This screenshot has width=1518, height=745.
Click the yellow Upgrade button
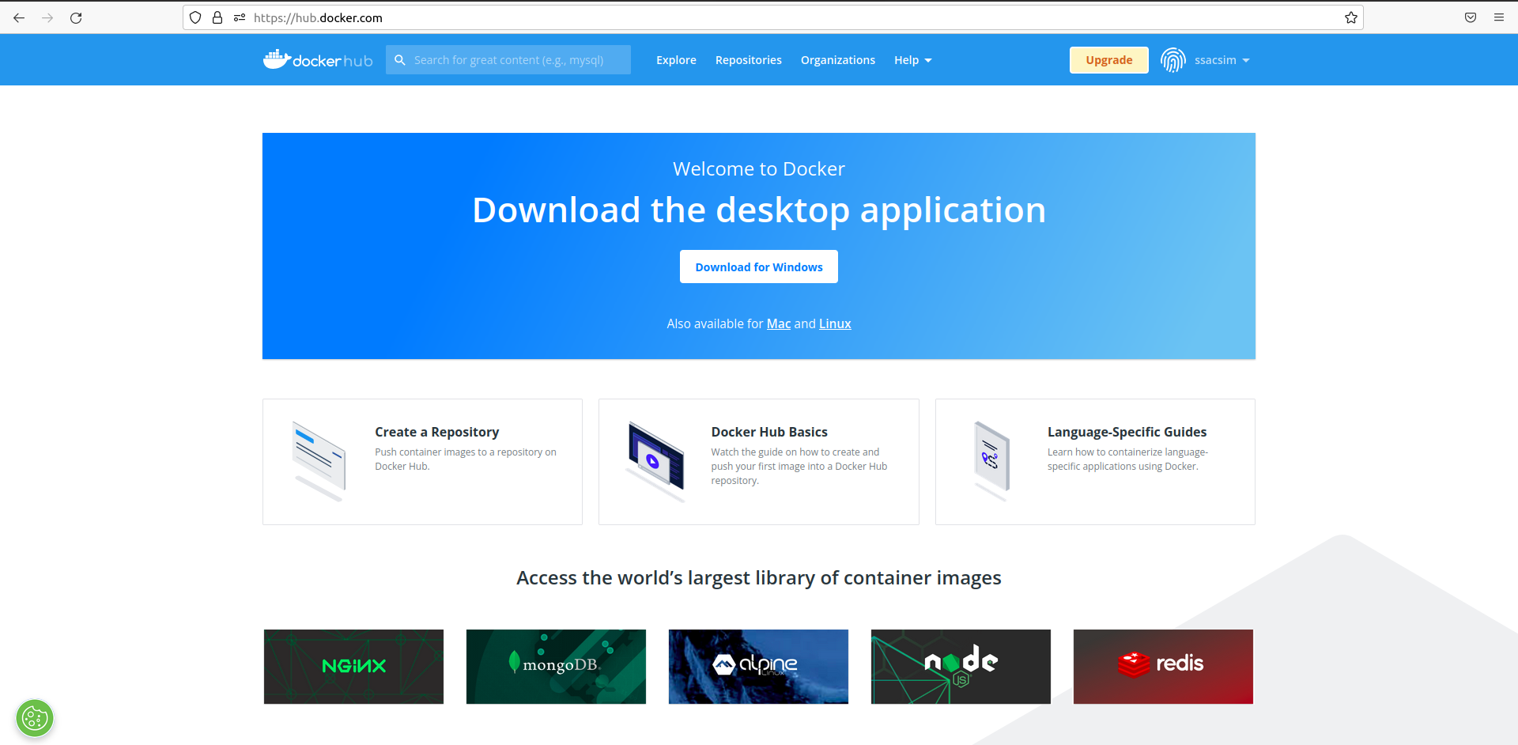click(x=1108, y=60)
